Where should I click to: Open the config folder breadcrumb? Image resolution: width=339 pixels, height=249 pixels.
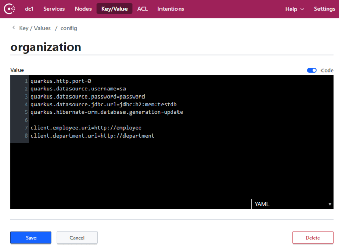tap(69, 28)
